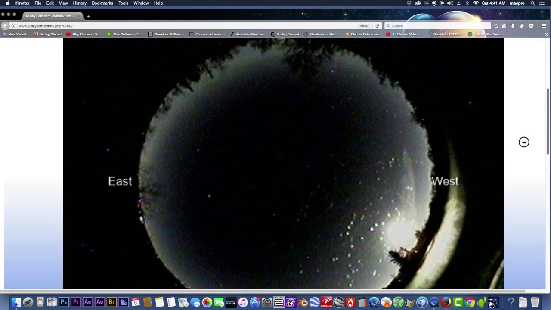Reload the page with the refresh icon
This screenshot has width=551, height=310.
377,26
